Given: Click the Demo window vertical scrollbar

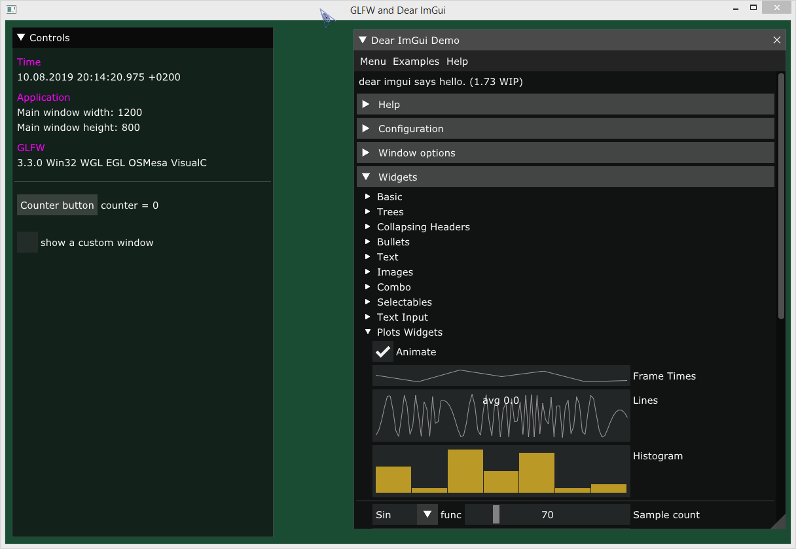Looking at the screenshot, I should [781, 196].
